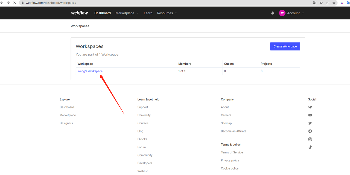Click the colorful X extension icon
Screen dimensions: 350x175
click(342, 3)
